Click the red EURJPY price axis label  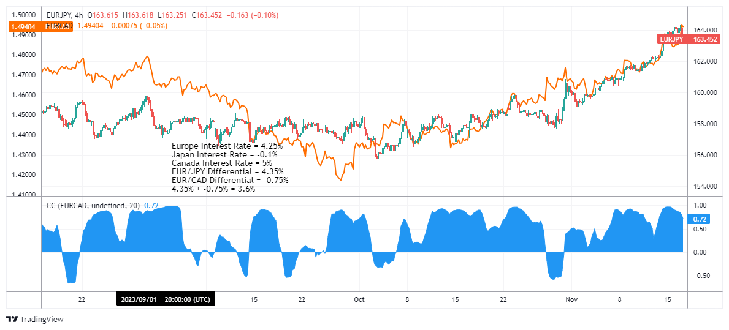pyautogui.click(x=672, y=39)
